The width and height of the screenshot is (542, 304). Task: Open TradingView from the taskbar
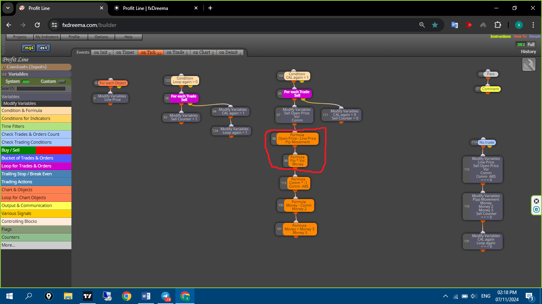(x=88, y=296)
